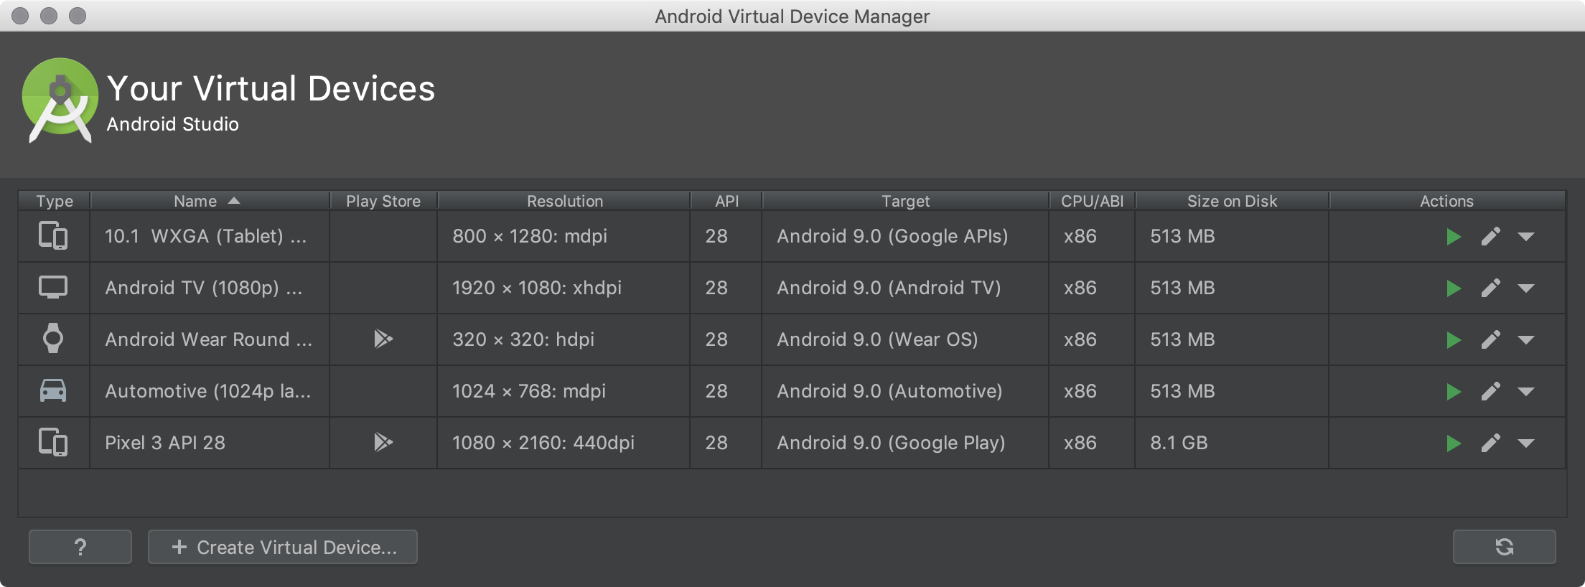Expand the Automotive row actions menu arrow

pos(1526,392)
